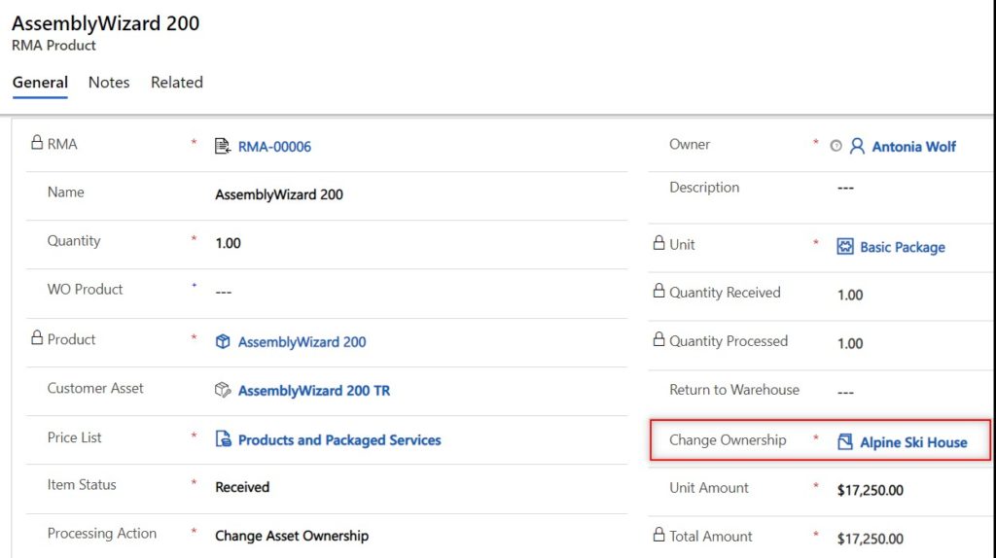Click the user icon beside Antonia Wolf

coord(857,146)
